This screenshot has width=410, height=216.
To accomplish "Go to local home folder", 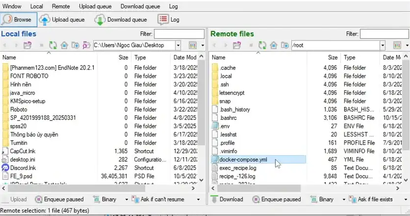I will pyautogui.click(x=64, y=45).
